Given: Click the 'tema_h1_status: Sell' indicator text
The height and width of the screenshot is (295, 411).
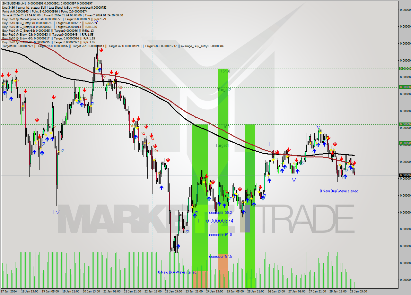Looking at the screenshot, I should click(x=32, y=7).
